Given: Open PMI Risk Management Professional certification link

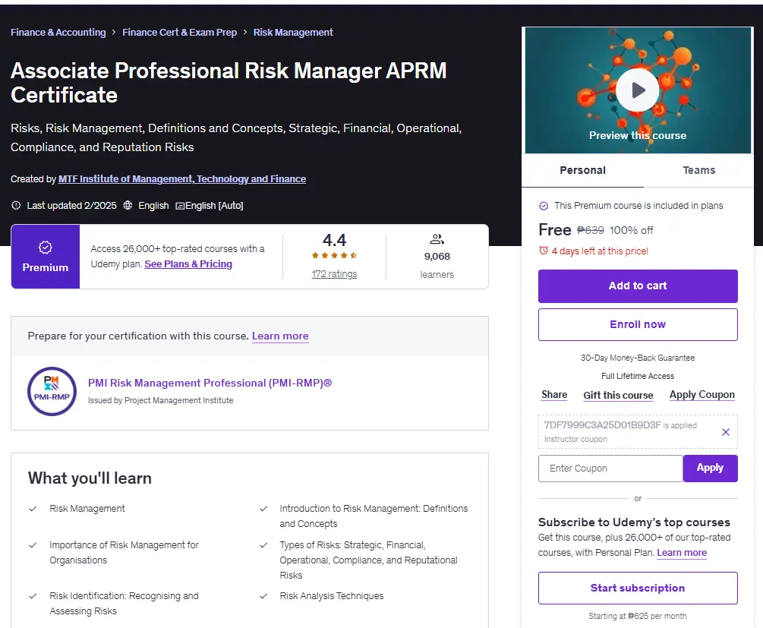Looking at the screenshot, I should tap(210, 383).
